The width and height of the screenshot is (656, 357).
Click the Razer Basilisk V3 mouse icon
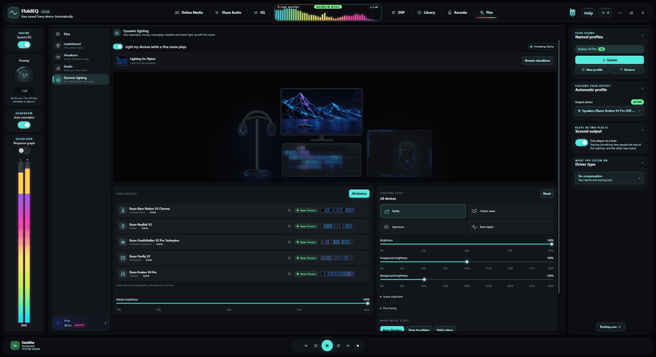click(x=124, y=226)
